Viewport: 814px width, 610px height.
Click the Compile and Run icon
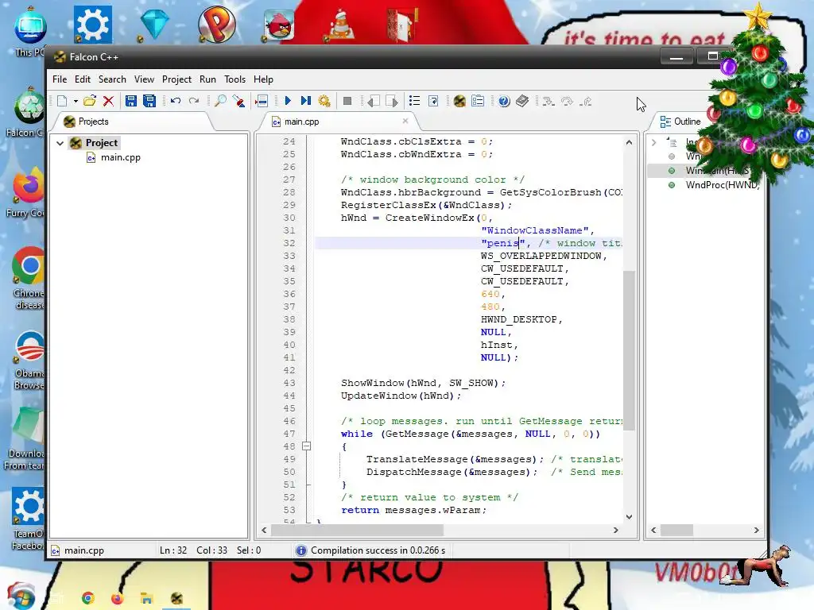(306, 101)
